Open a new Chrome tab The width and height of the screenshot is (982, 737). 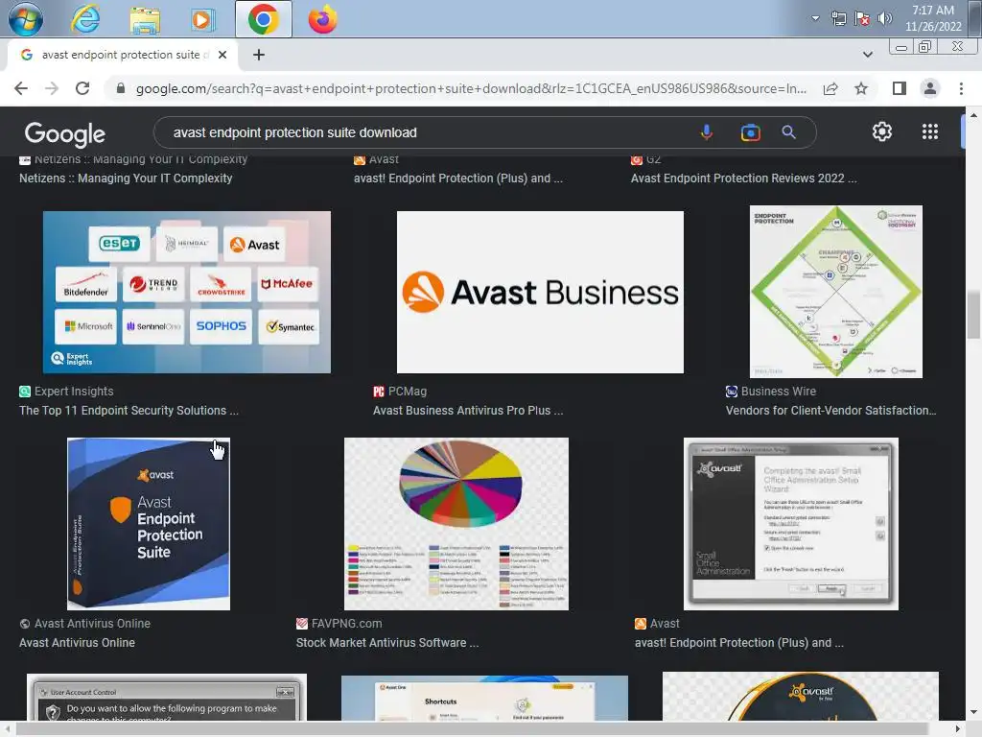coord(259,55)
